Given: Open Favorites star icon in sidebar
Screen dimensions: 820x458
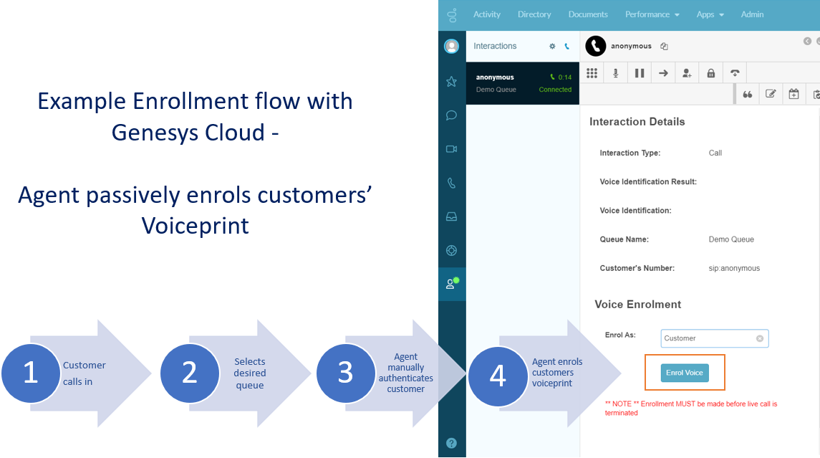Looking at the screenshot, I should click(451, 82).
